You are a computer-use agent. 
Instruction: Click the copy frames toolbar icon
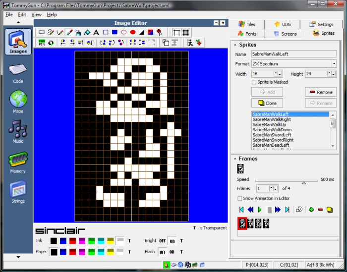pyautogui.click(x=166, y=43)
